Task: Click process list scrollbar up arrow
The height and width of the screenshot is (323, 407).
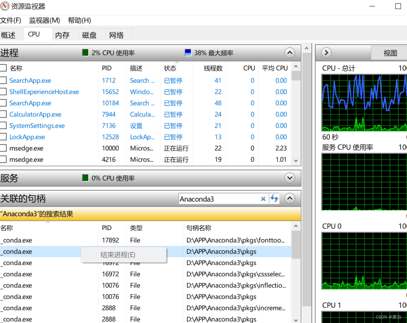Action: pos(296,67)
